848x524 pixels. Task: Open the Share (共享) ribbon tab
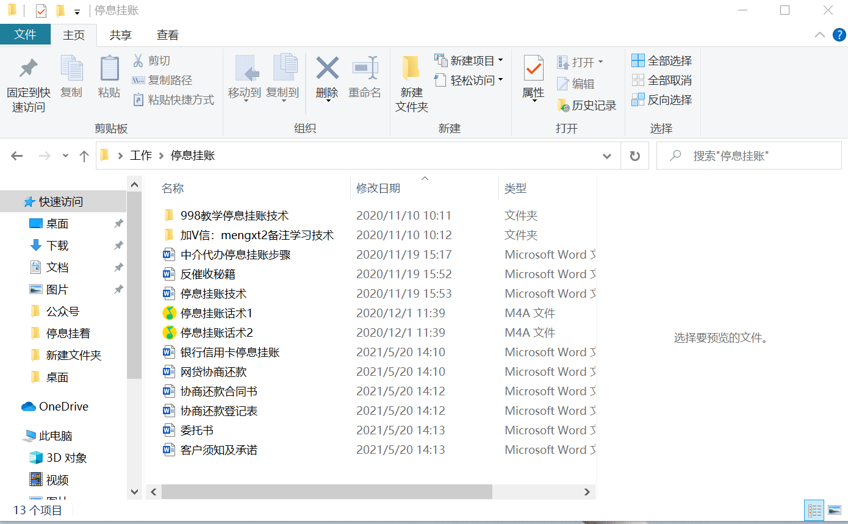click(120, 35)
